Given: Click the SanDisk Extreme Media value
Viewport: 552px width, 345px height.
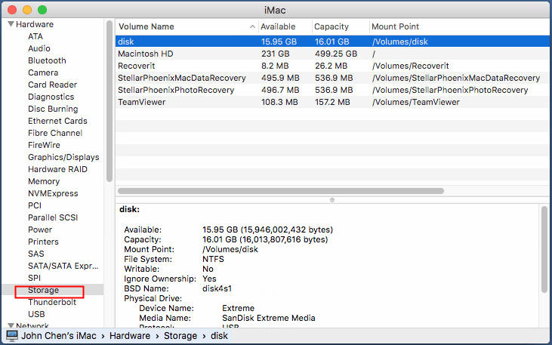Looking at the screenshot, I should (x=269, y=318).
